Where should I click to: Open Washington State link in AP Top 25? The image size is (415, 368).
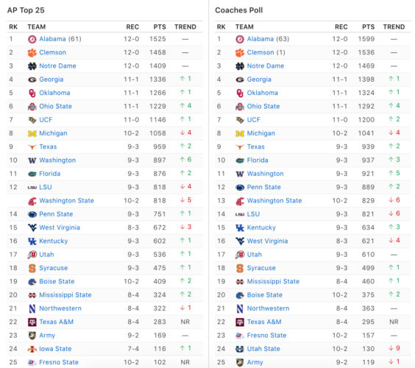coord(66,201)
